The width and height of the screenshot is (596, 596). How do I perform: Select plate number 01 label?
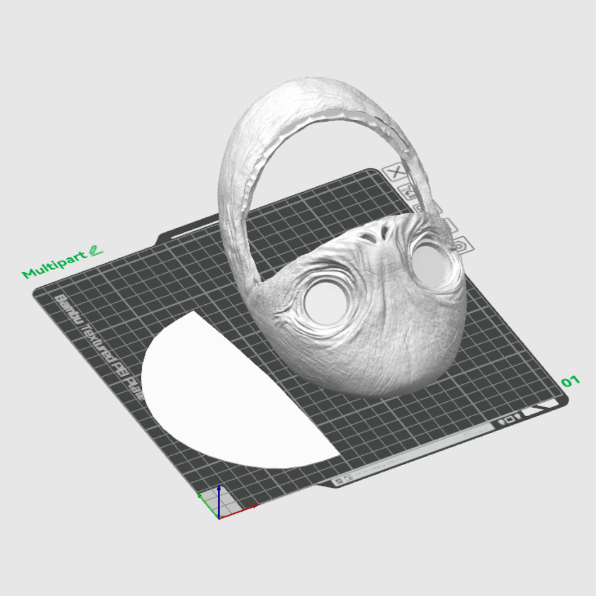[x=571, y=381]
